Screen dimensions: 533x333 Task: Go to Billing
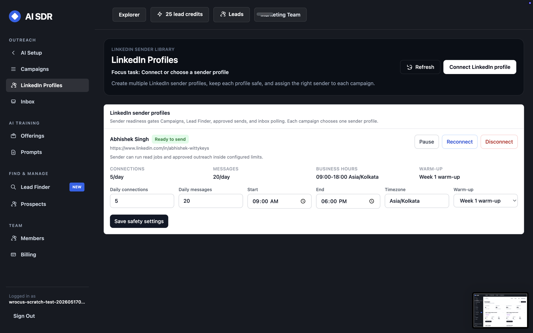[x=47, y=255]
